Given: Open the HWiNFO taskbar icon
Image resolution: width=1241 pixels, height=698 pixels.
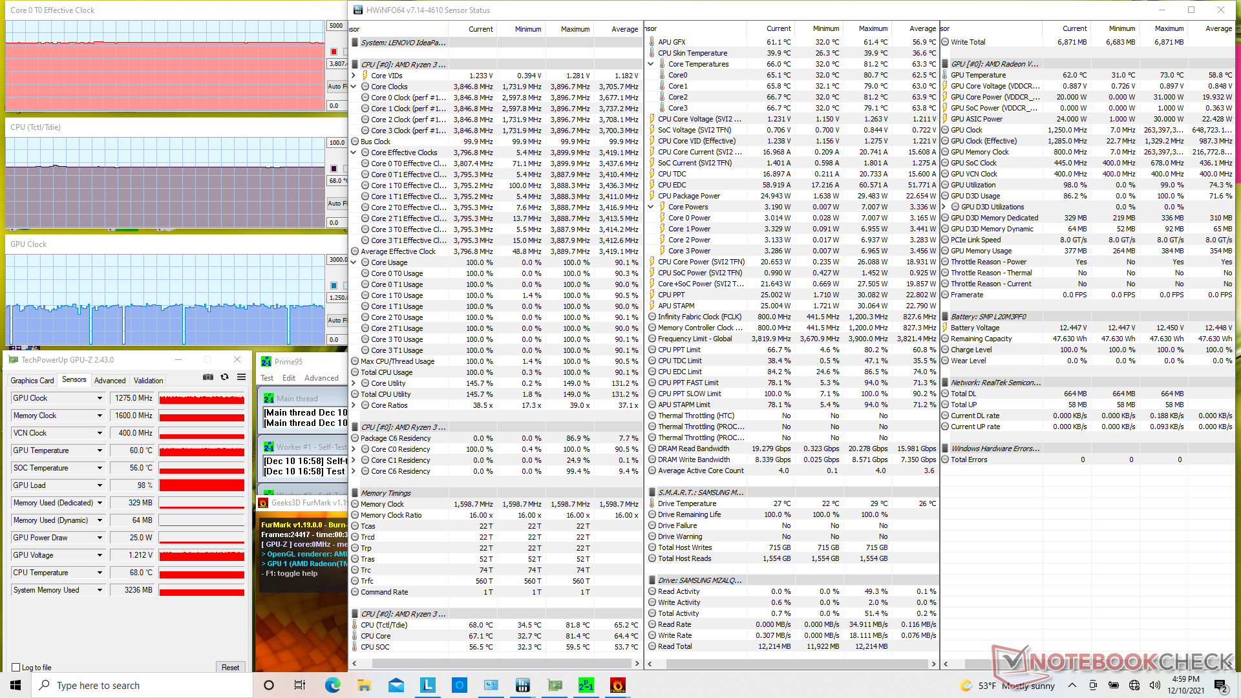Looking at the screenshot, I should [522, 685].
